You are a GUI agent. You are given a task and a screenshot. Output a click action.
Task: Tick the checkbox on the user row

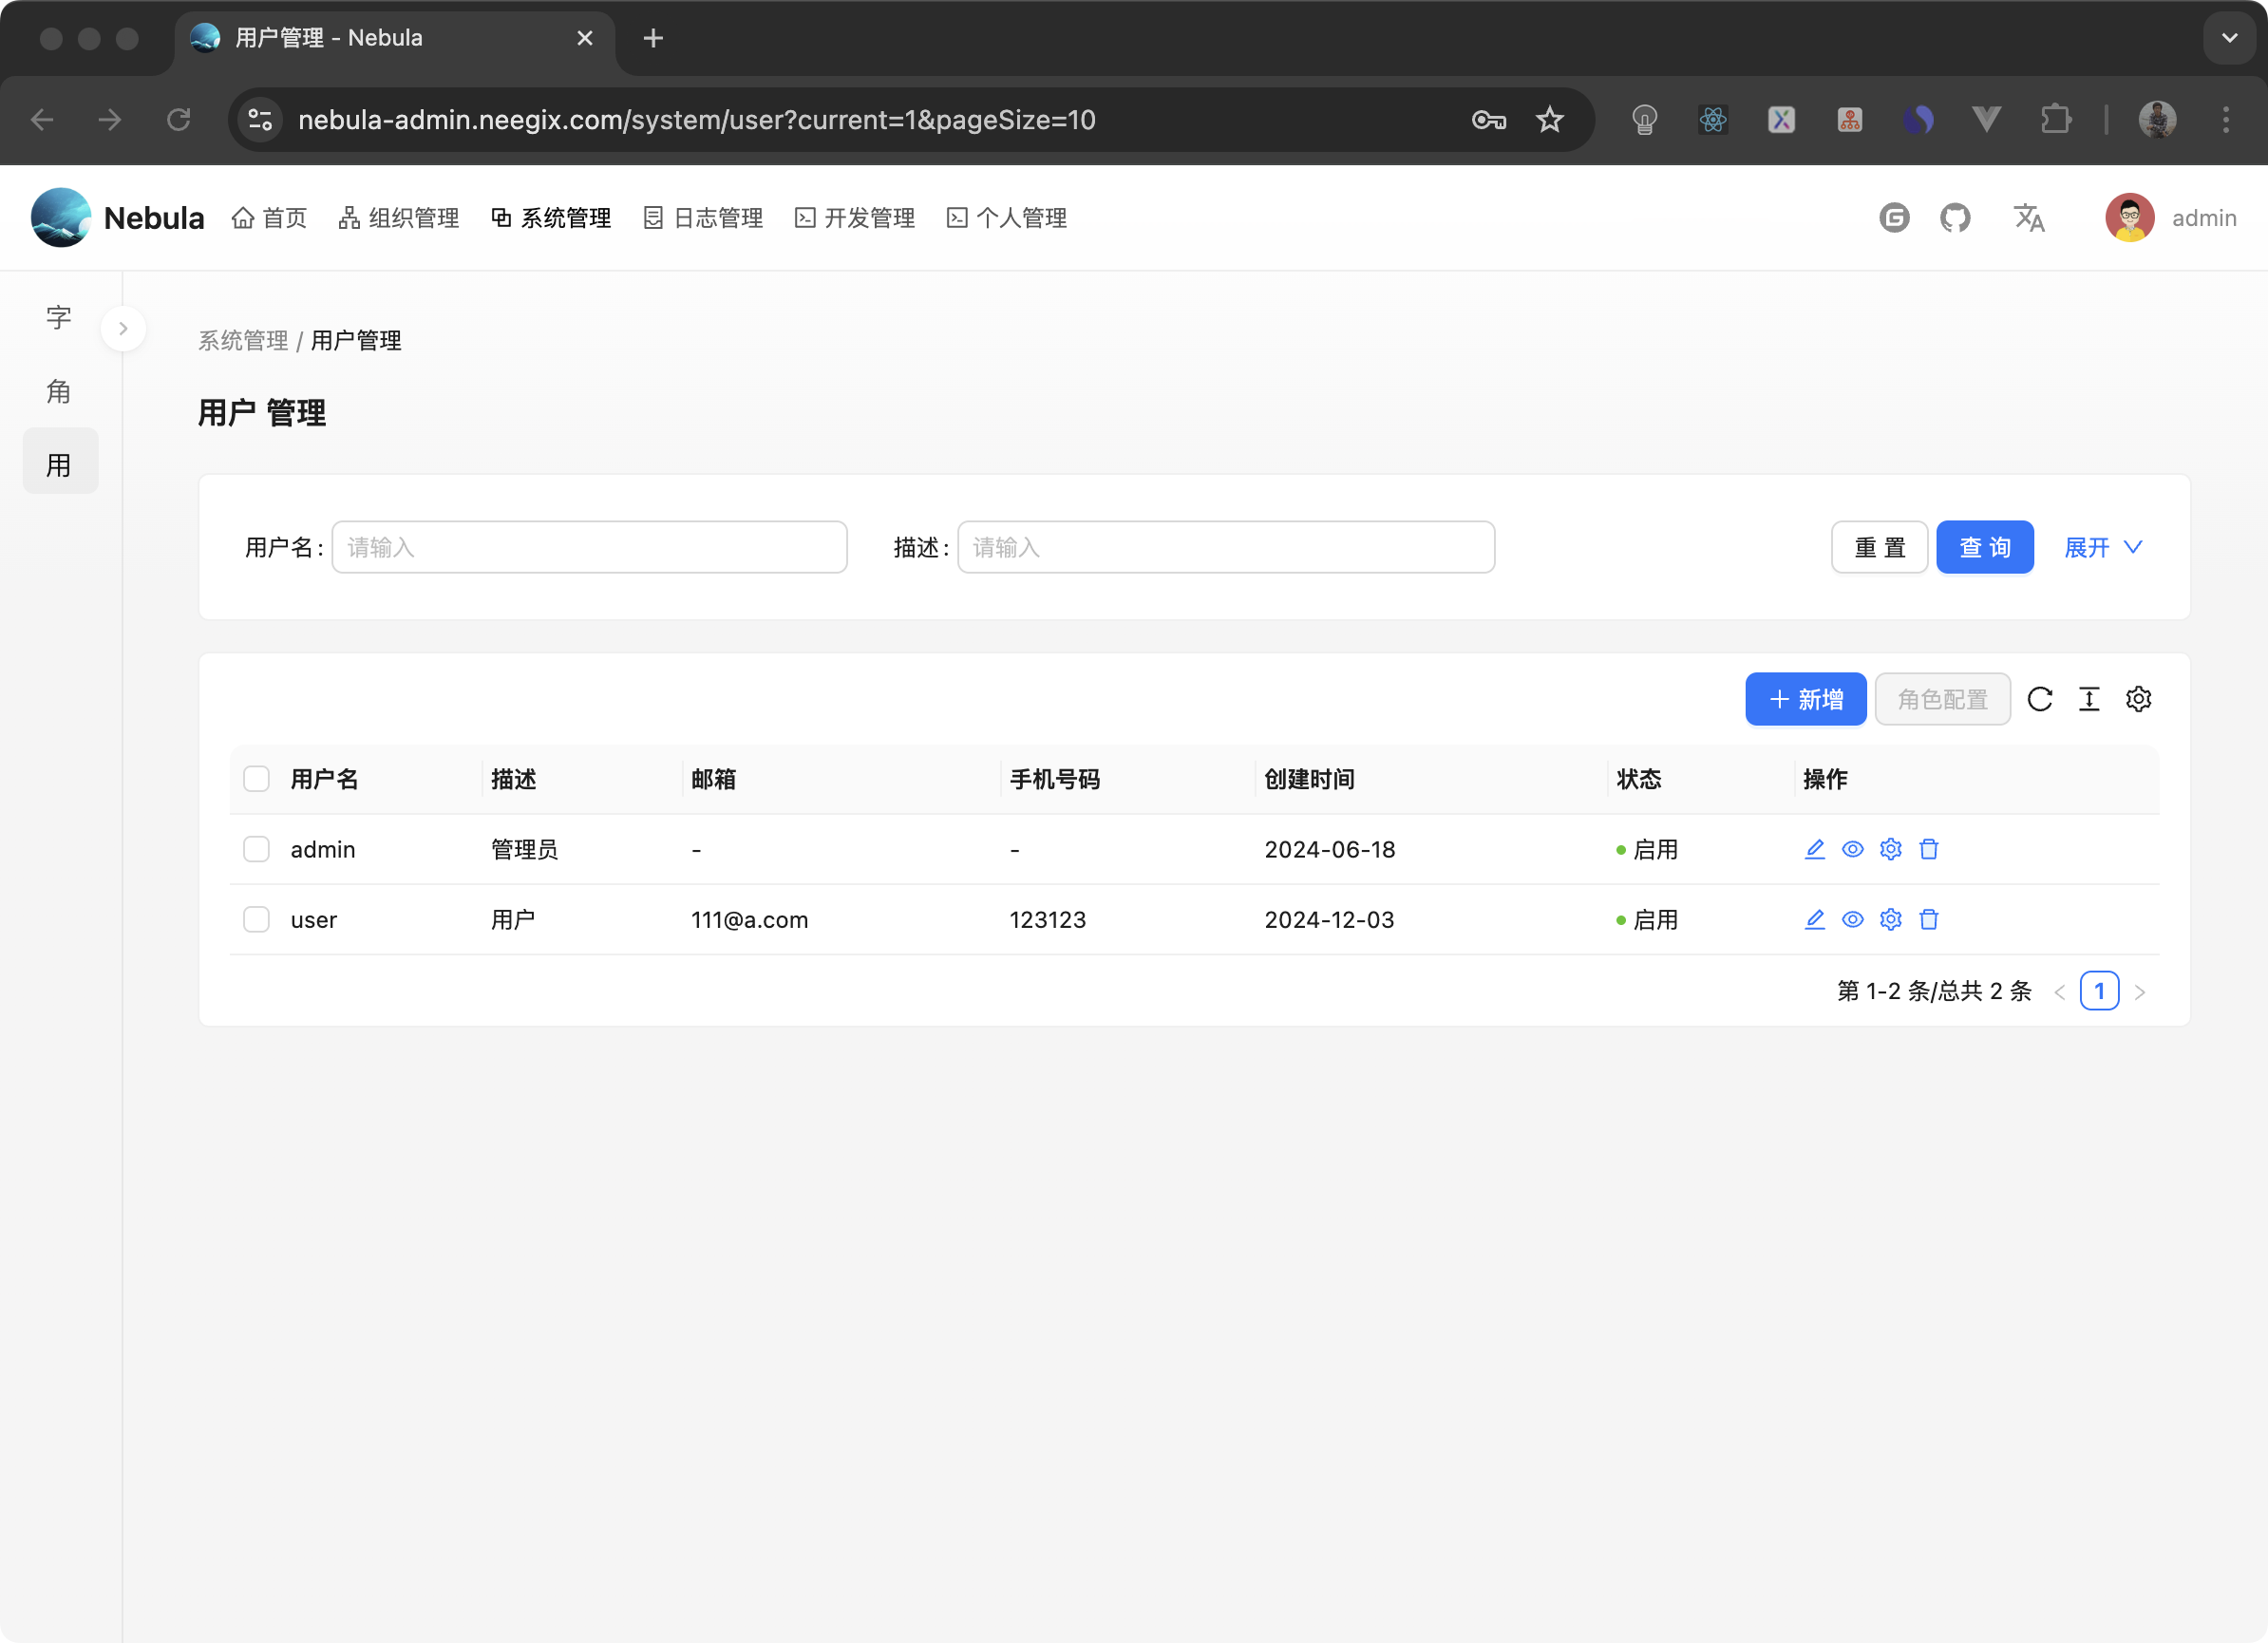256,919
